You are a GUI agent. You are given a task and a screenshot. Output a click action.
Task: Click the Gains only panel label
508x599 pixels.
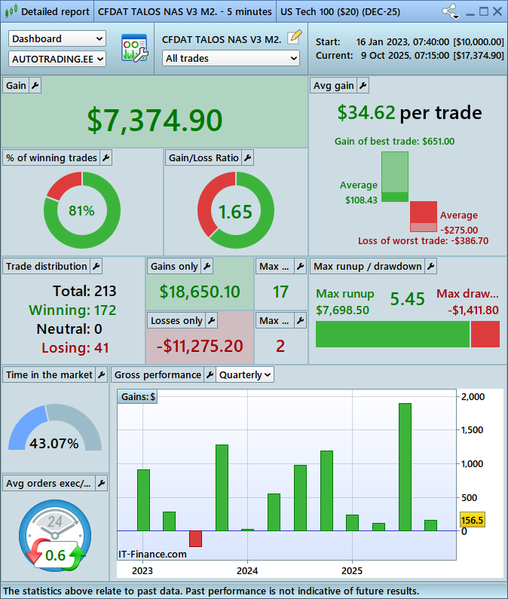coord(174,266)
